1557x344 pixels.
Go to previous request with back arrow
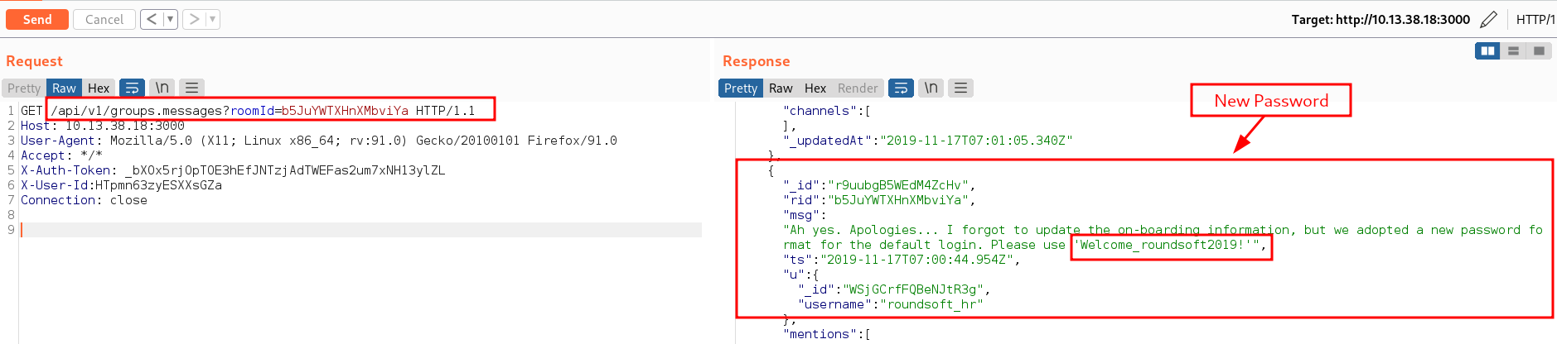tap(151, 19)
